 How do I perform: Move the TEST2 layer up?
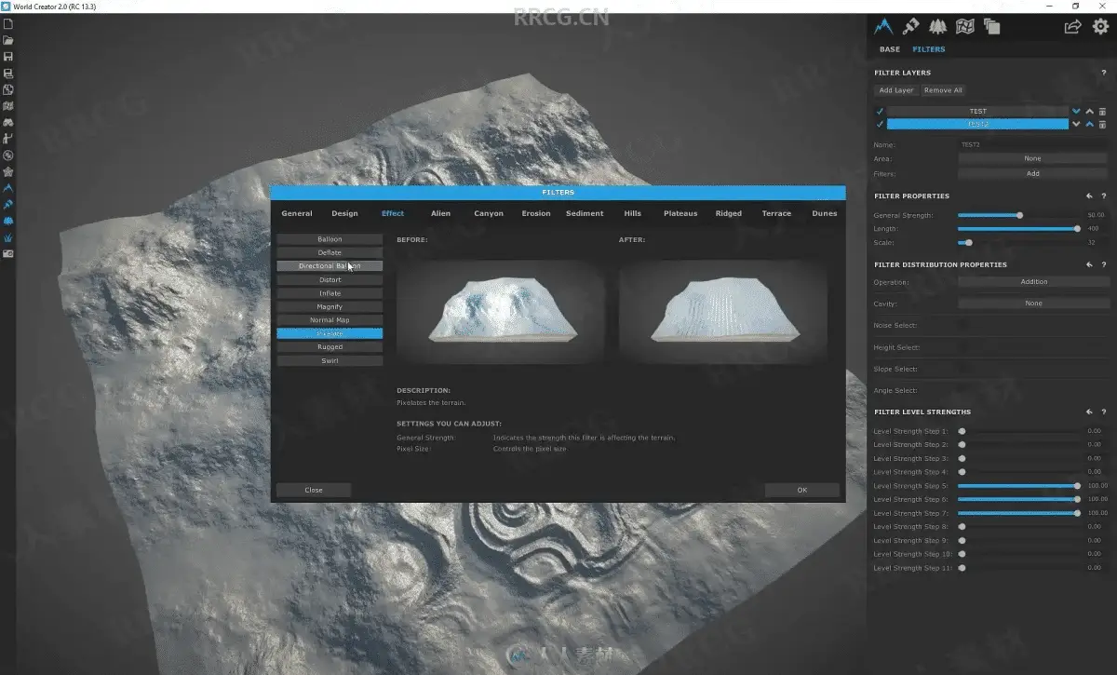pyautogui.click(x=1090, y=124)
